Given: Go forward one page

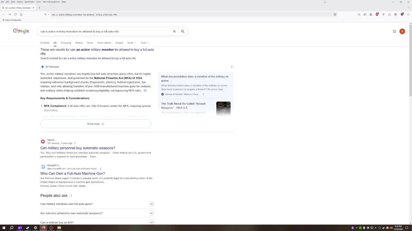Looking at the screenshot, I should tap(10, 14).
